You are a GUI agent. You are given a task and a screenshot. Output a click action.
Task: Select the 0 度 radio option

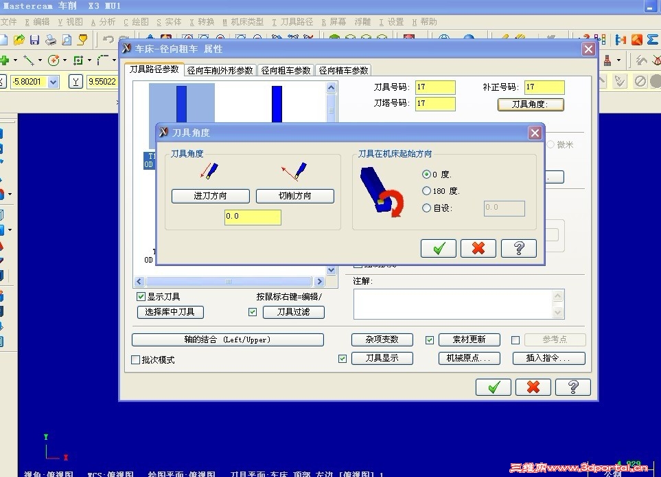coord(427,175)
